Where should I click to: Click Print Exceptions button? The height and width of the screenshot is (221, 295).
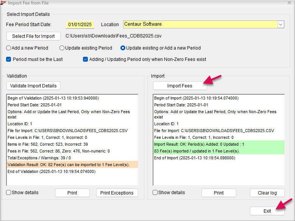coord(117,193)
